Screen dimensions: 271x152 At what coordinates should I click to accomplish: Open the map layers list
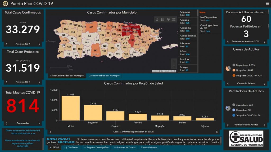[x=168, y=19]
